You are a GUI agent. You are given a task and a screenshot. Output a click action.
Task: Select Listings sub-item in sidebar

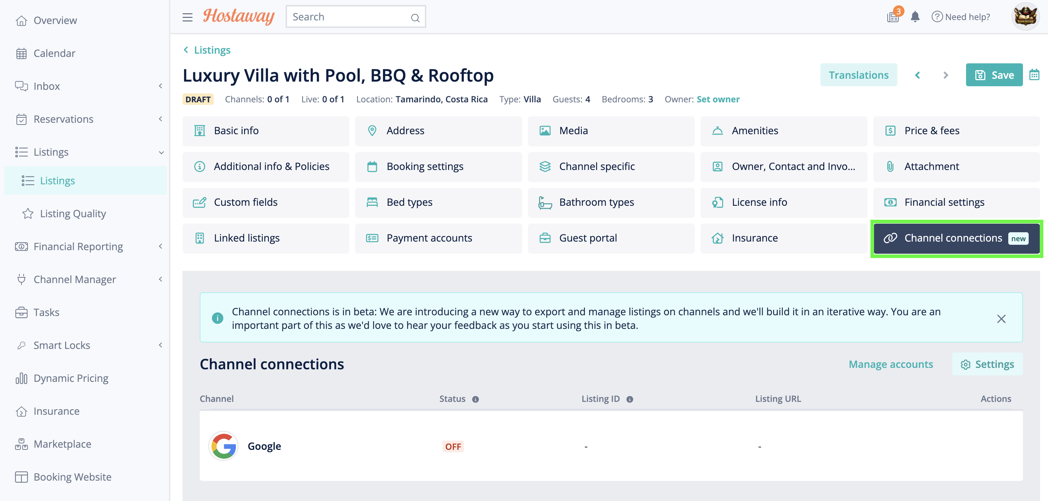[x=86, y=181]
